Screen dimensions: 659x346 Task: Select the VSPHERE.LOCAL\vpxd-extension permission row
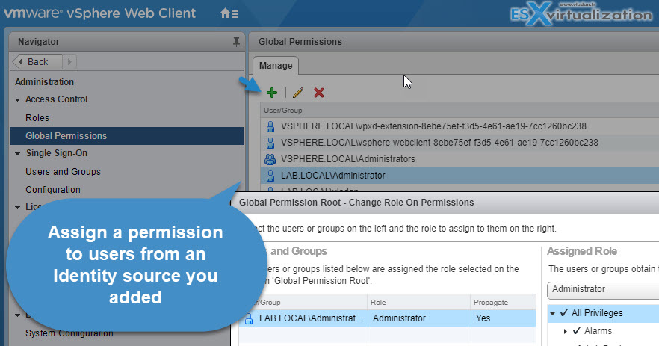(460, 126)
